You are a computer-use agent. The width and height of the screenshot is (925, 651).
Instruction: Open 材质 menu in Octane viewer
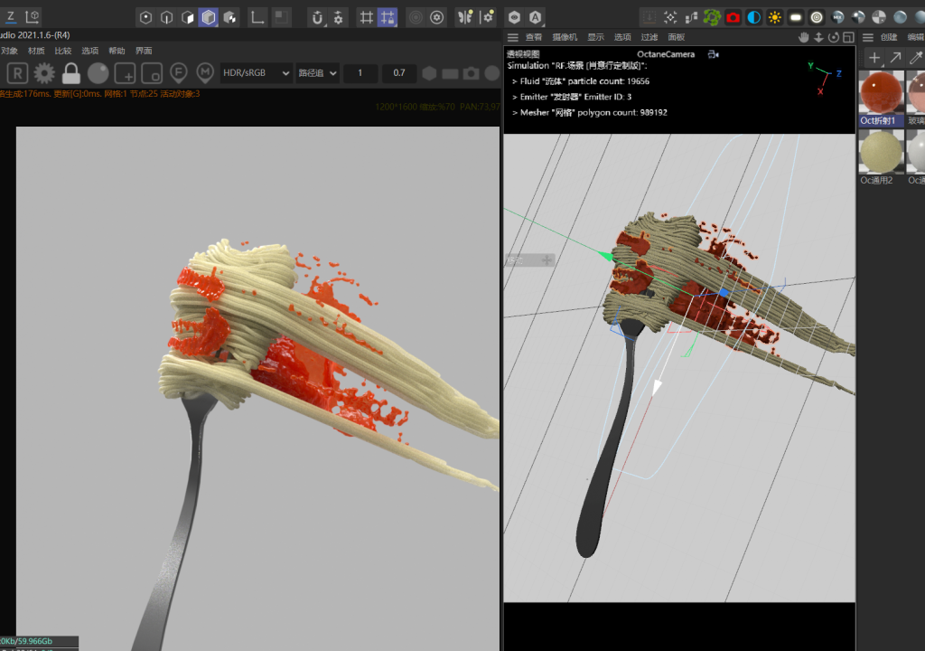[36, 51]
